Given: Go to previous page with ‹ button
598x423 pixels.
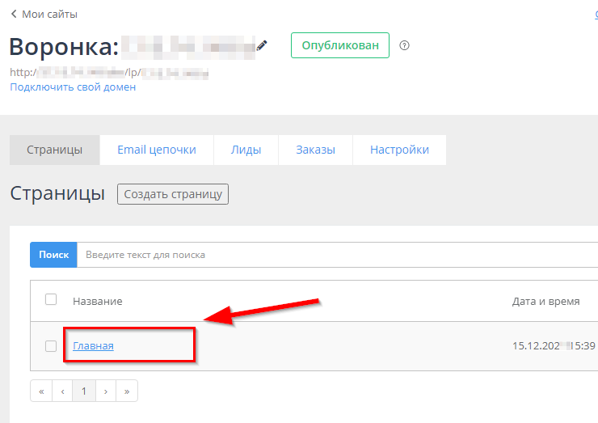Looking at the screenshot, I should pyautogui.click(x=62, y=391).
